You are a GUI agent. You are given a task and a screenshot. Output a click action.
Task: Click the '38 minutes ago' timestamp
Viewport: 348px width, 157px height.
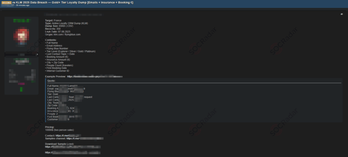pos(23,5)
